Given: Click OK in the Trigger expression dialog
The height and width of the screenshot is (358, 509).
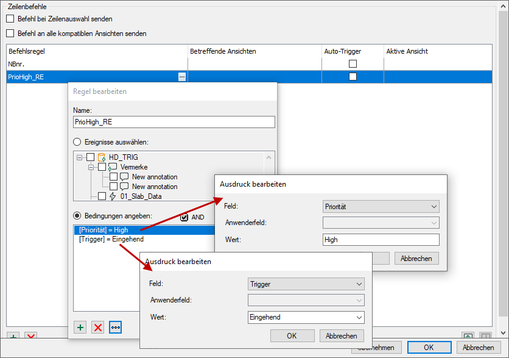Looking at the screenshot, I should [x=292, y=336].
